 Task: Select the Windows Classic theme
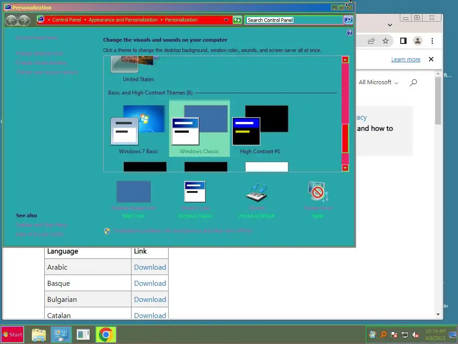point(199,129)
